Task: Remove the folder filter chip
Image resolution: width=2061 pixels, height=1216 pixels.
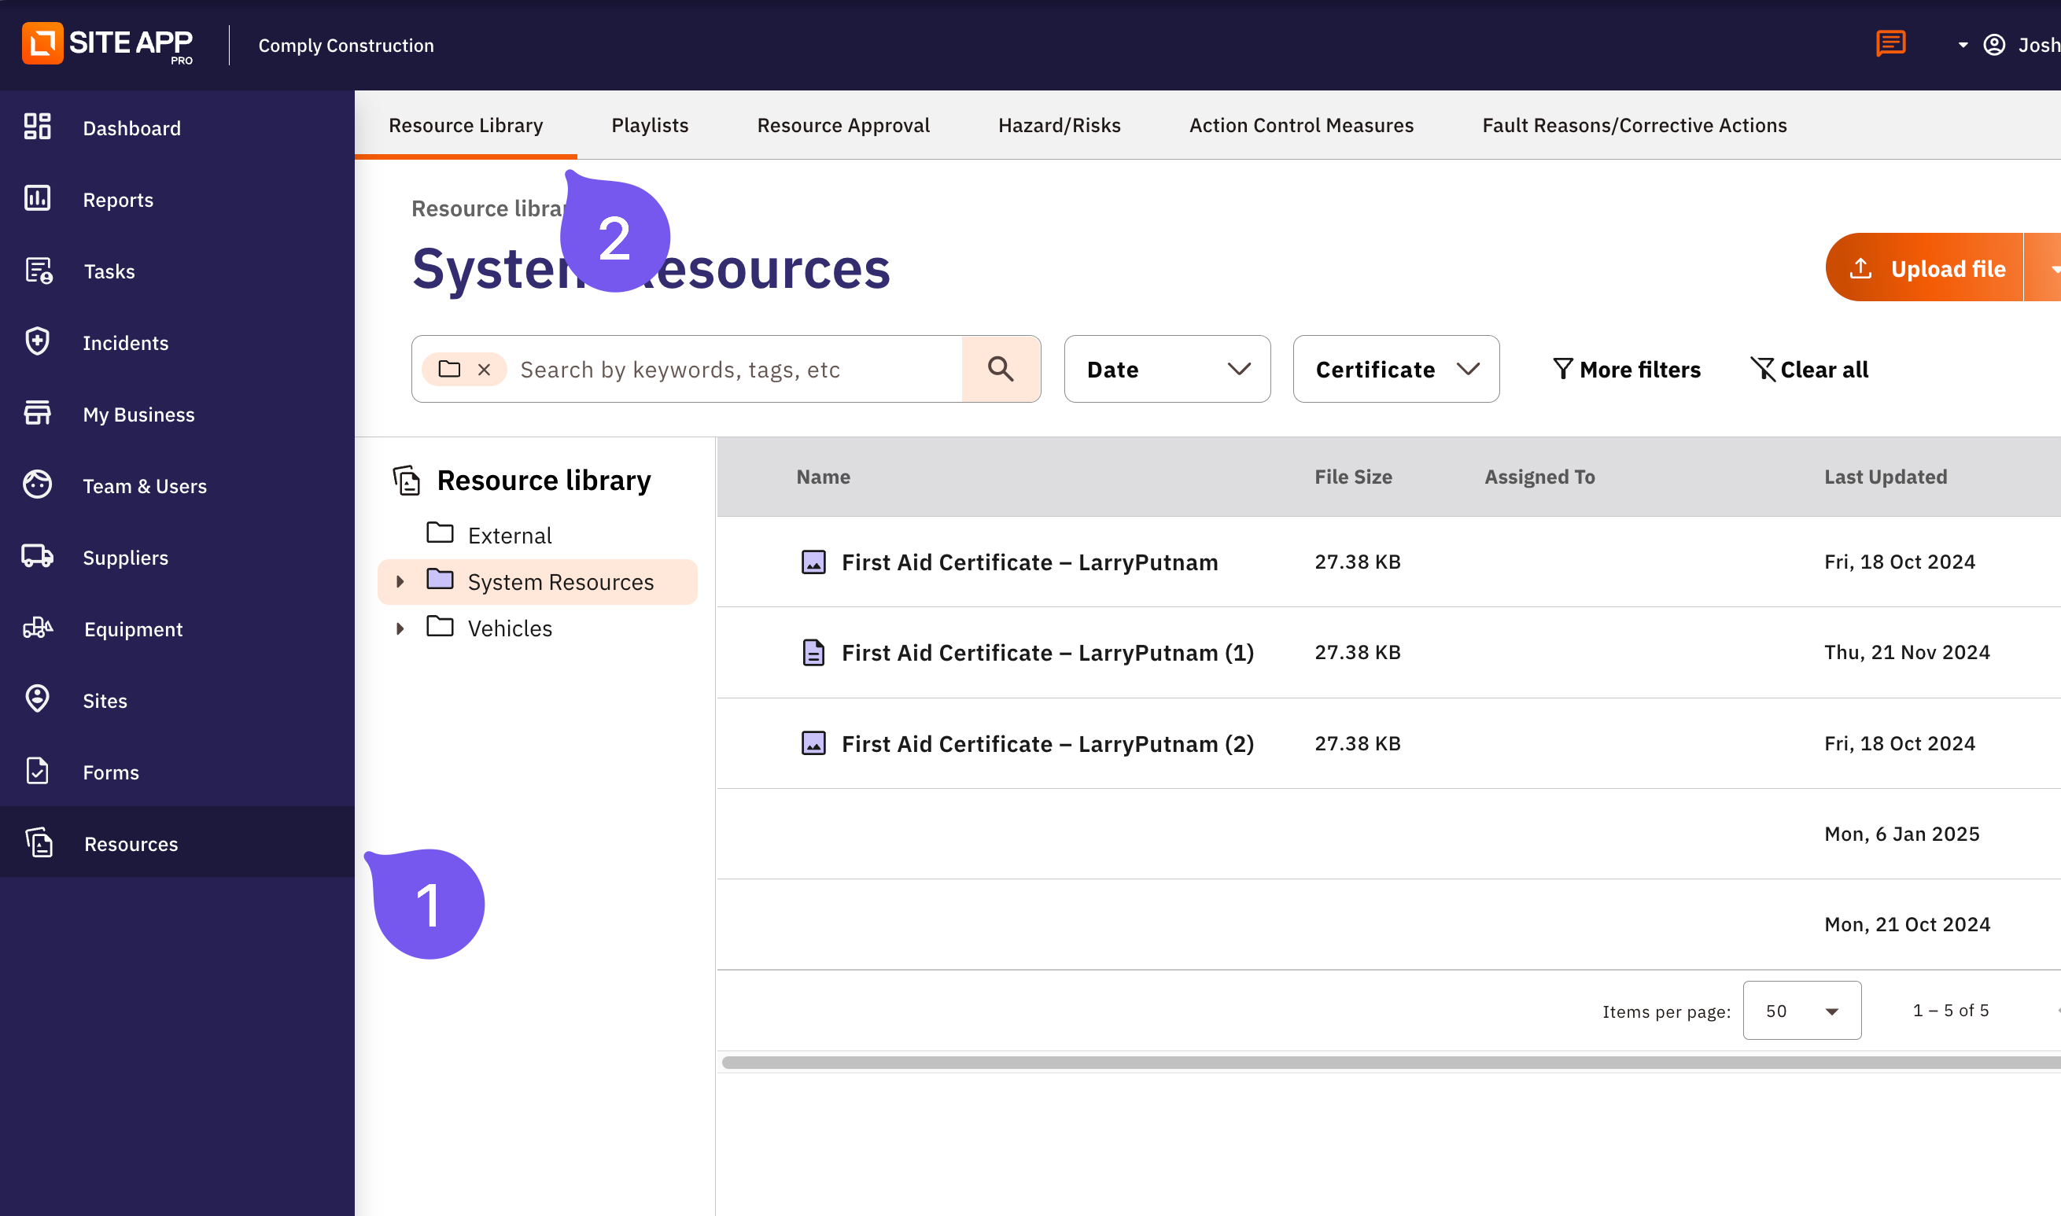Action: pos(485,370)
